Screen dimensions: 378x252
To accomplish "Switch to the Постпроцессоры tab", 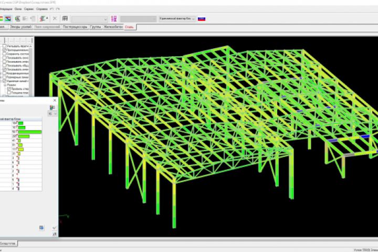I will [75, 27].
